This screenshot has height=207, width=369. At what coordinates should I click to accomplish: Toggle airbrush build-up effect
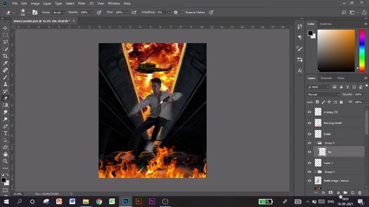click(x=134, y=12)
